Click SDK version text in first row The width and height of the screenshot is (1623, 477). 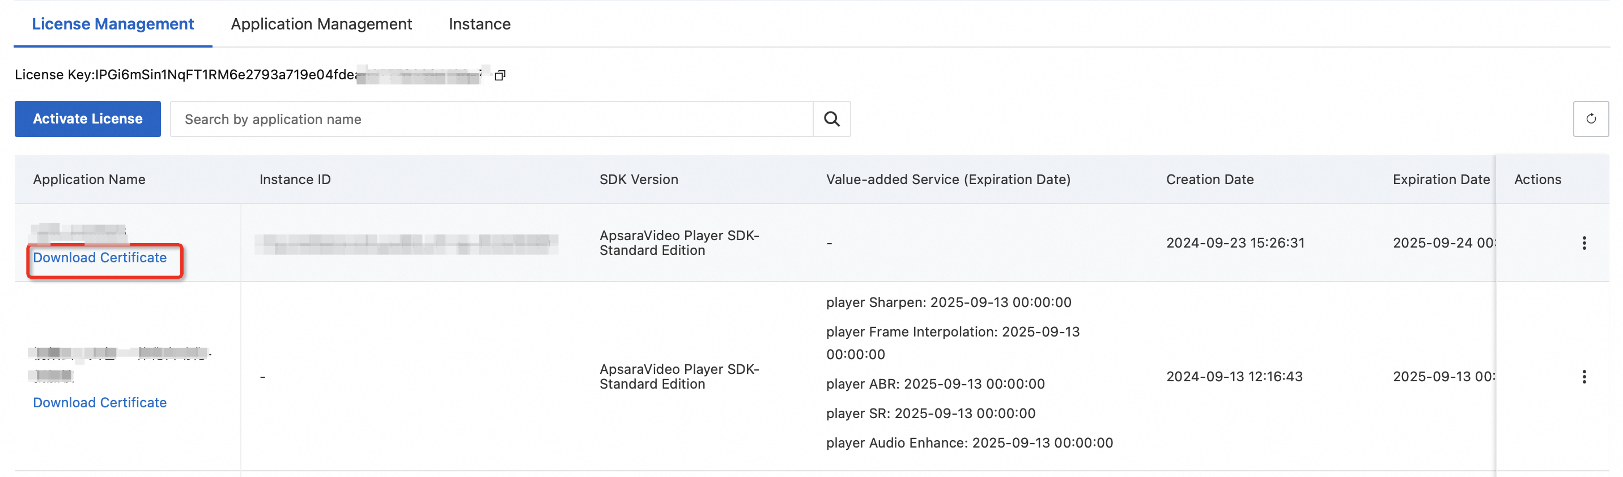679,243
